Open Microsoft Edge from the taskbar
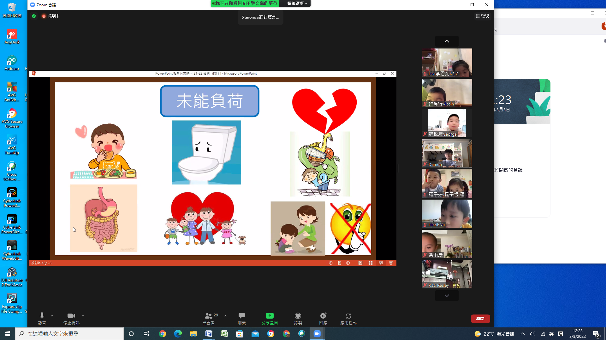Viewport: 606px width, 340px height. [178, 334]
